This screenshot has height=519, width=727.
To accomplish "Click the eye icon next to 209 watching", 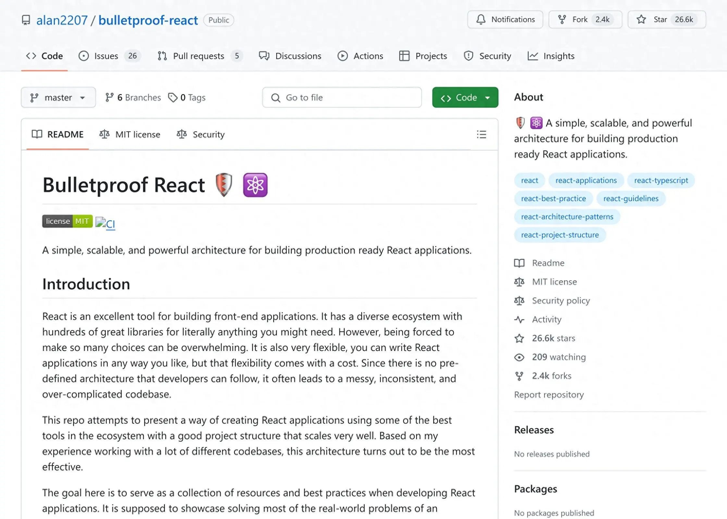I will click(x=520, y=357).
